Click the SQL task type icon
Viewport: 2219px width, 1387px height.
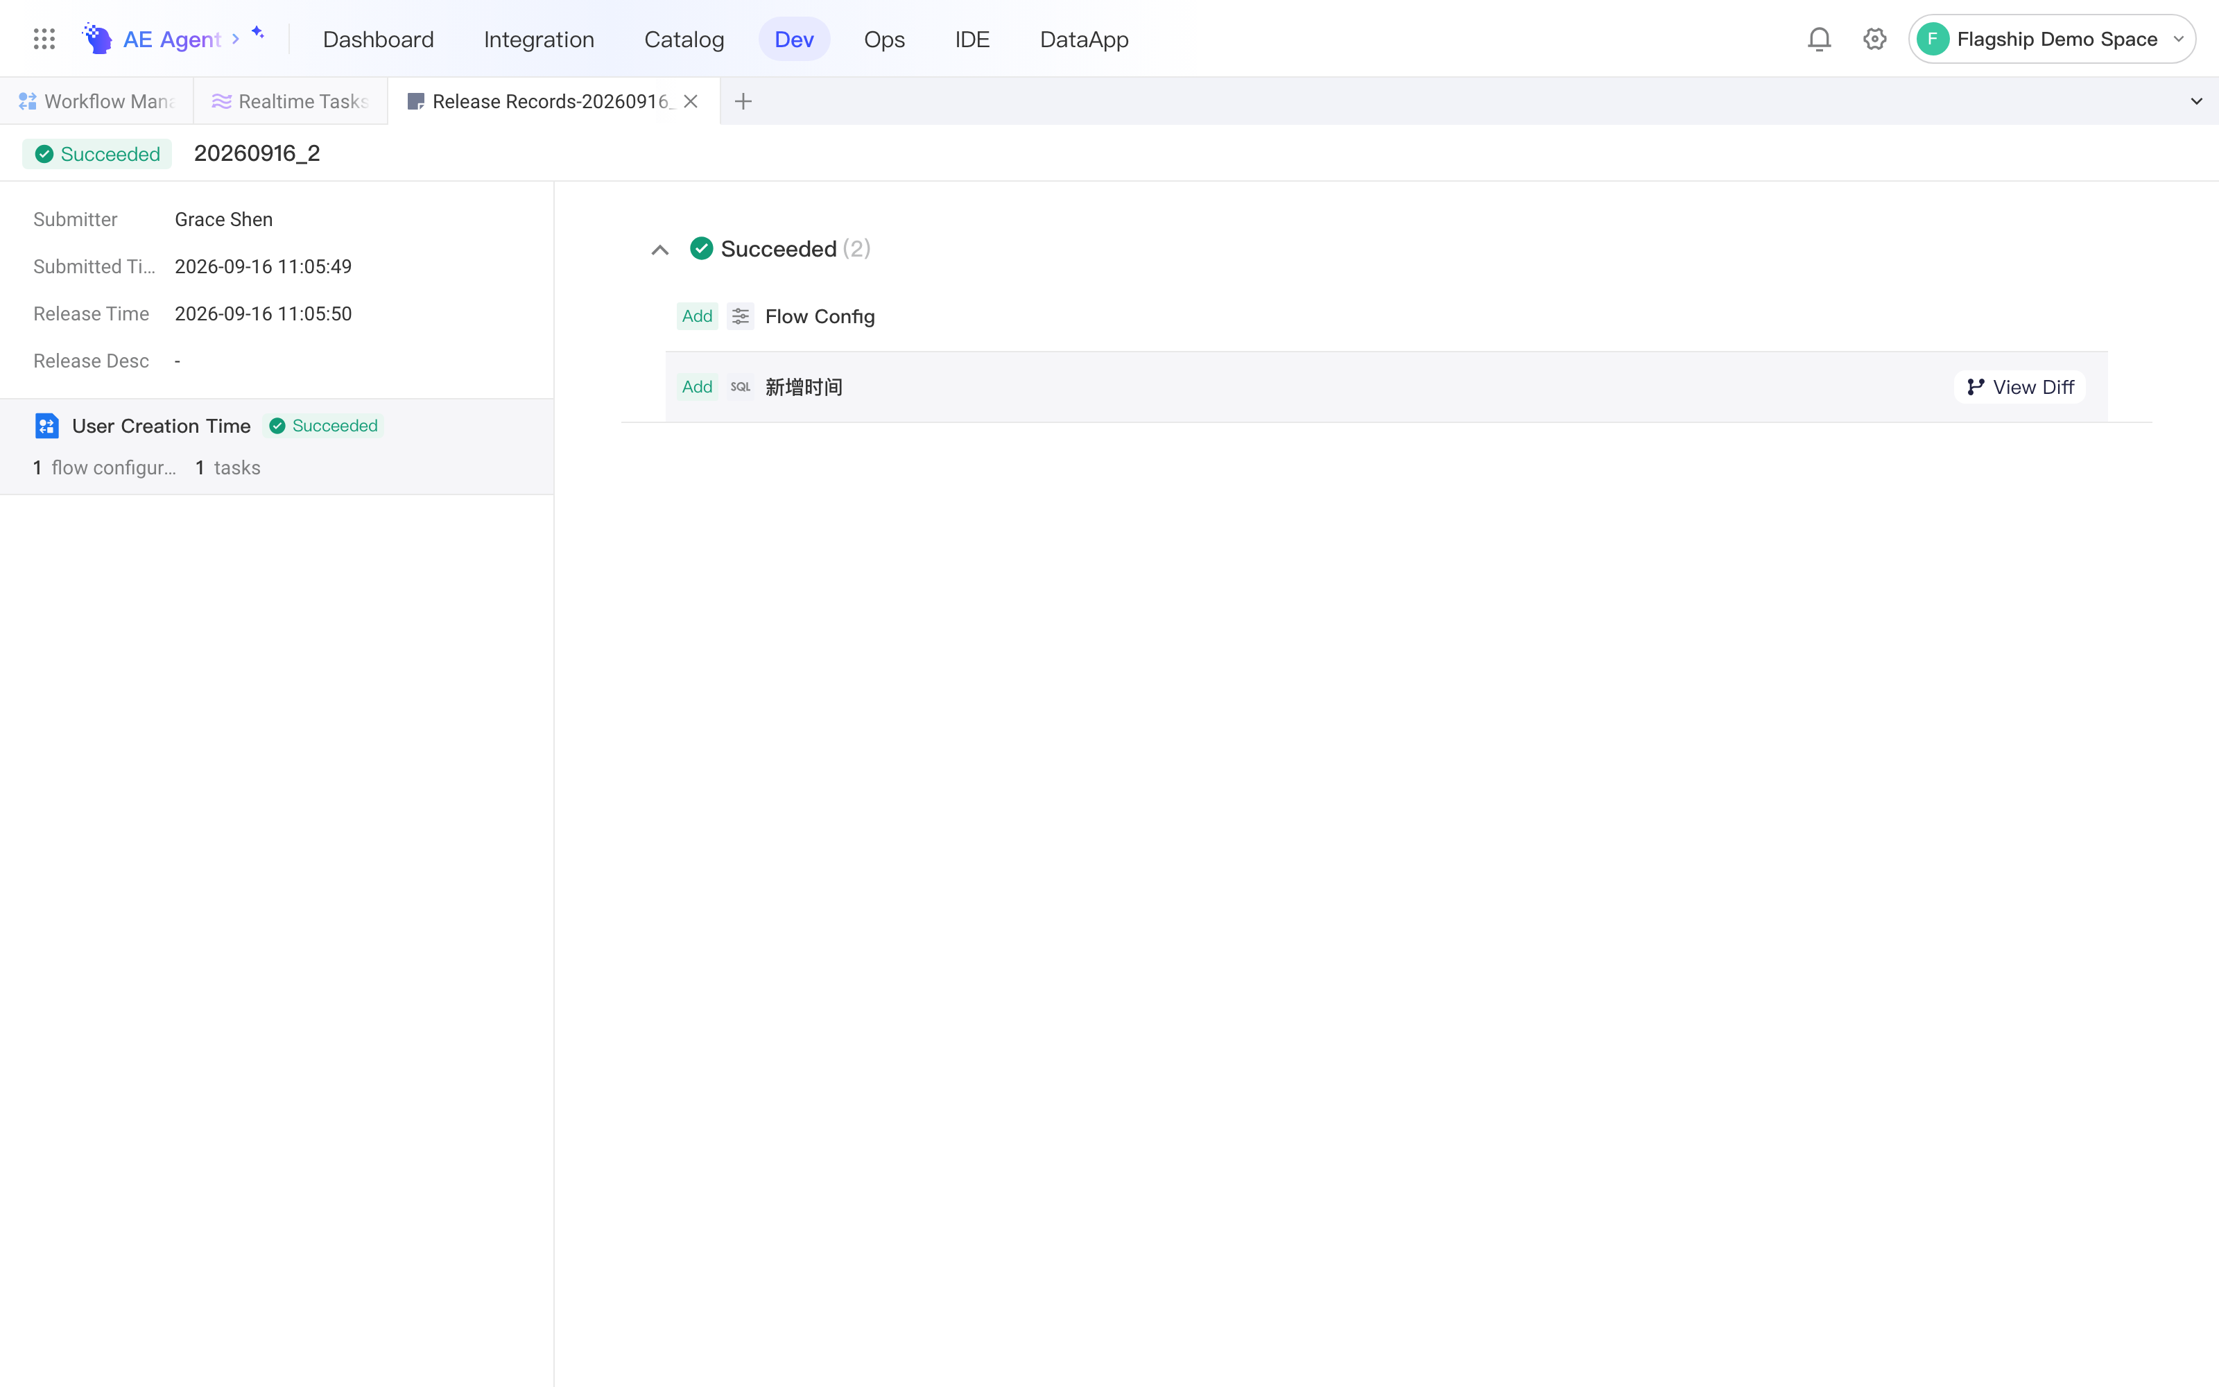(x=740, y=387)
